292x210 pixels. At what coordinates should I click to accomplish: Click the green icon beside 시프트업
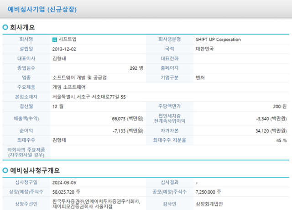click(55, 40)
